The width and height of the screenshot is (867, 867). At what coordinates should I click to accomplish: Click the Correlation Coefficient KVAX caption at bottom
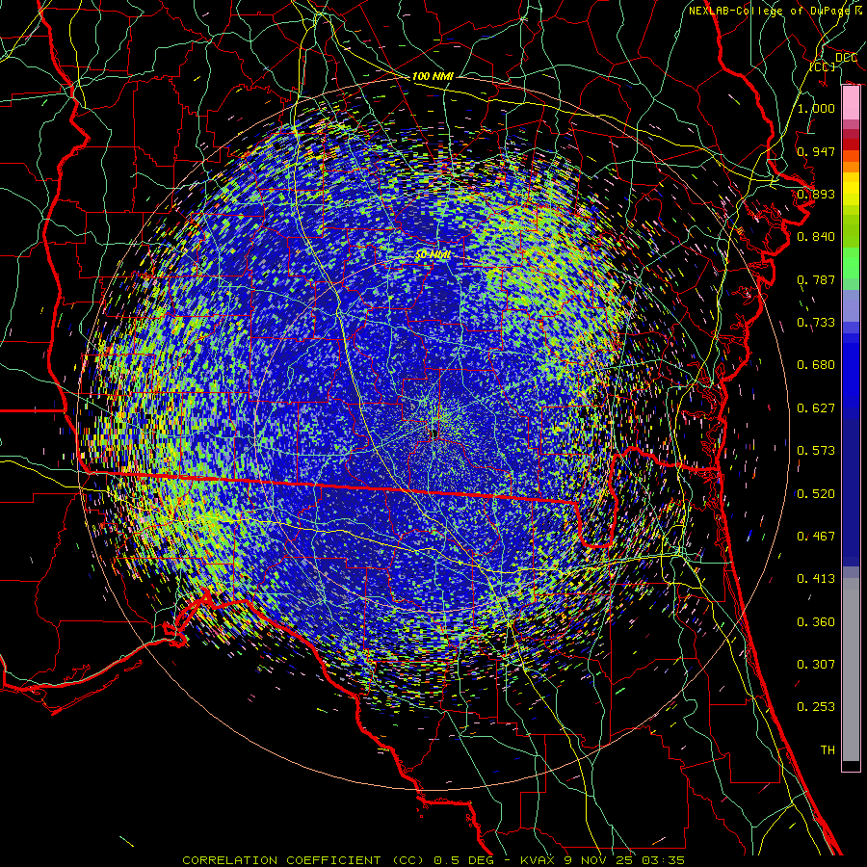click(x=433, y=860)
